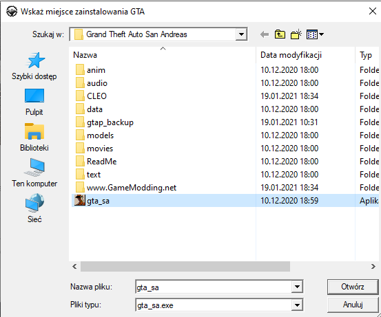Click the scroll right arrow
381x317 pixels.
point(373,267)
